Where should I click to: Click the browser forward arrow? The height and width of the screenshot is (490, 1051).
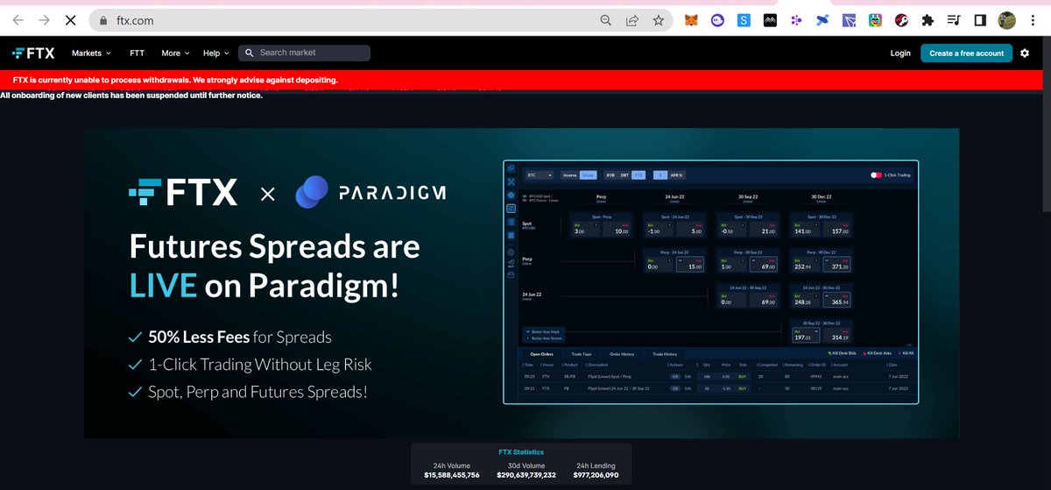[x=44, y=20]
